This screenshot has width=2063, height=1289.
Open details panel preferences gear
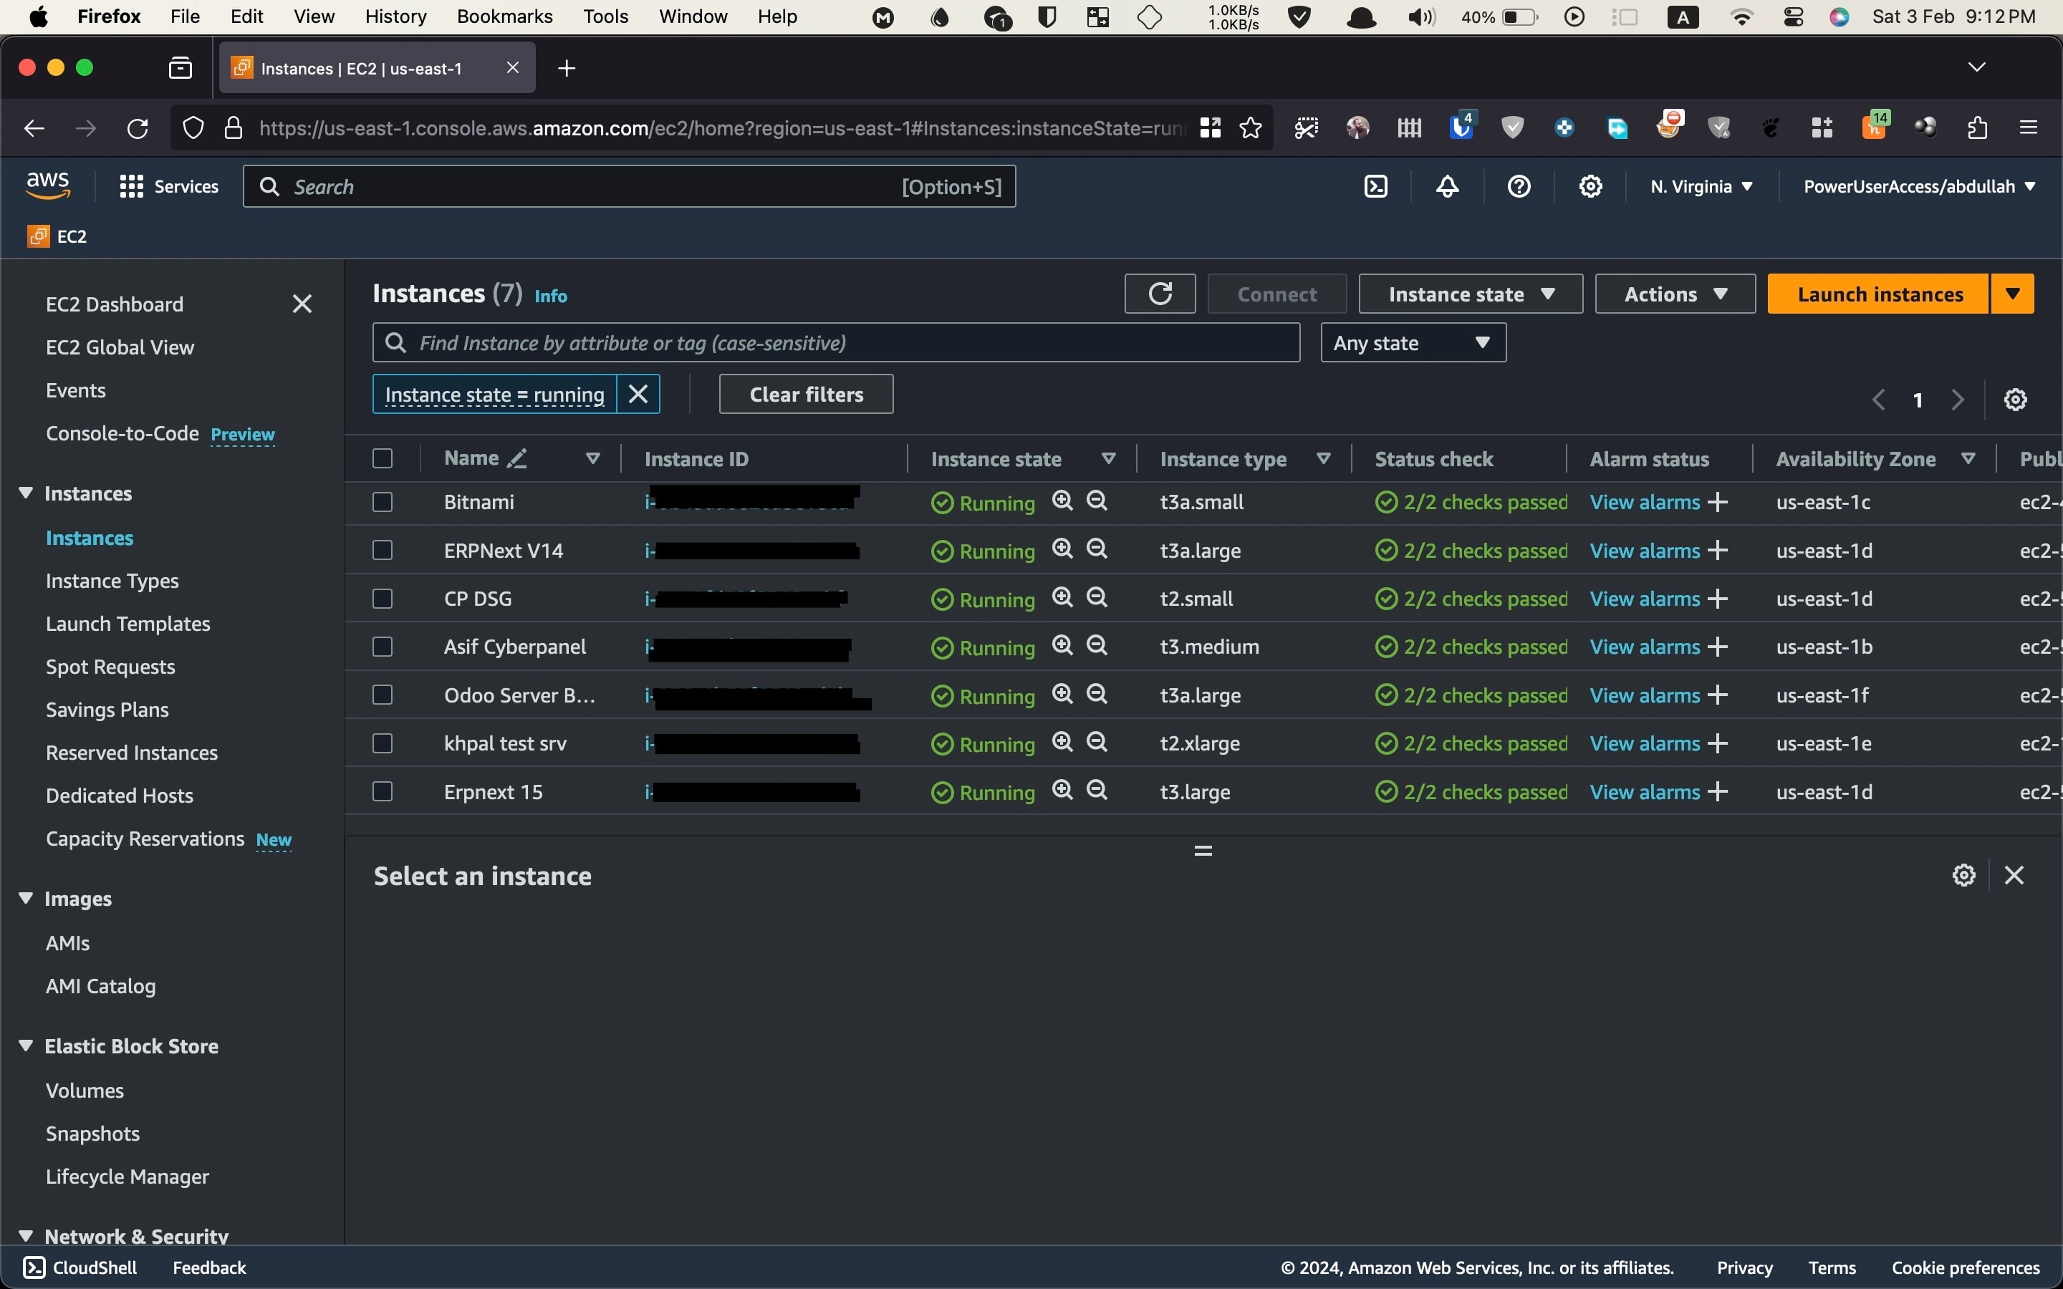pyautogui.click(x=1964, y=874)
